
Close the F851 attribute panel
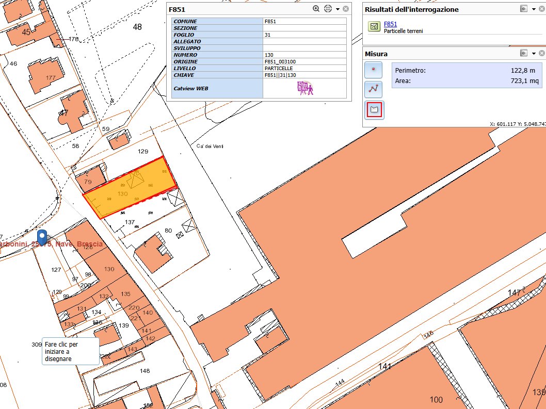346,9
